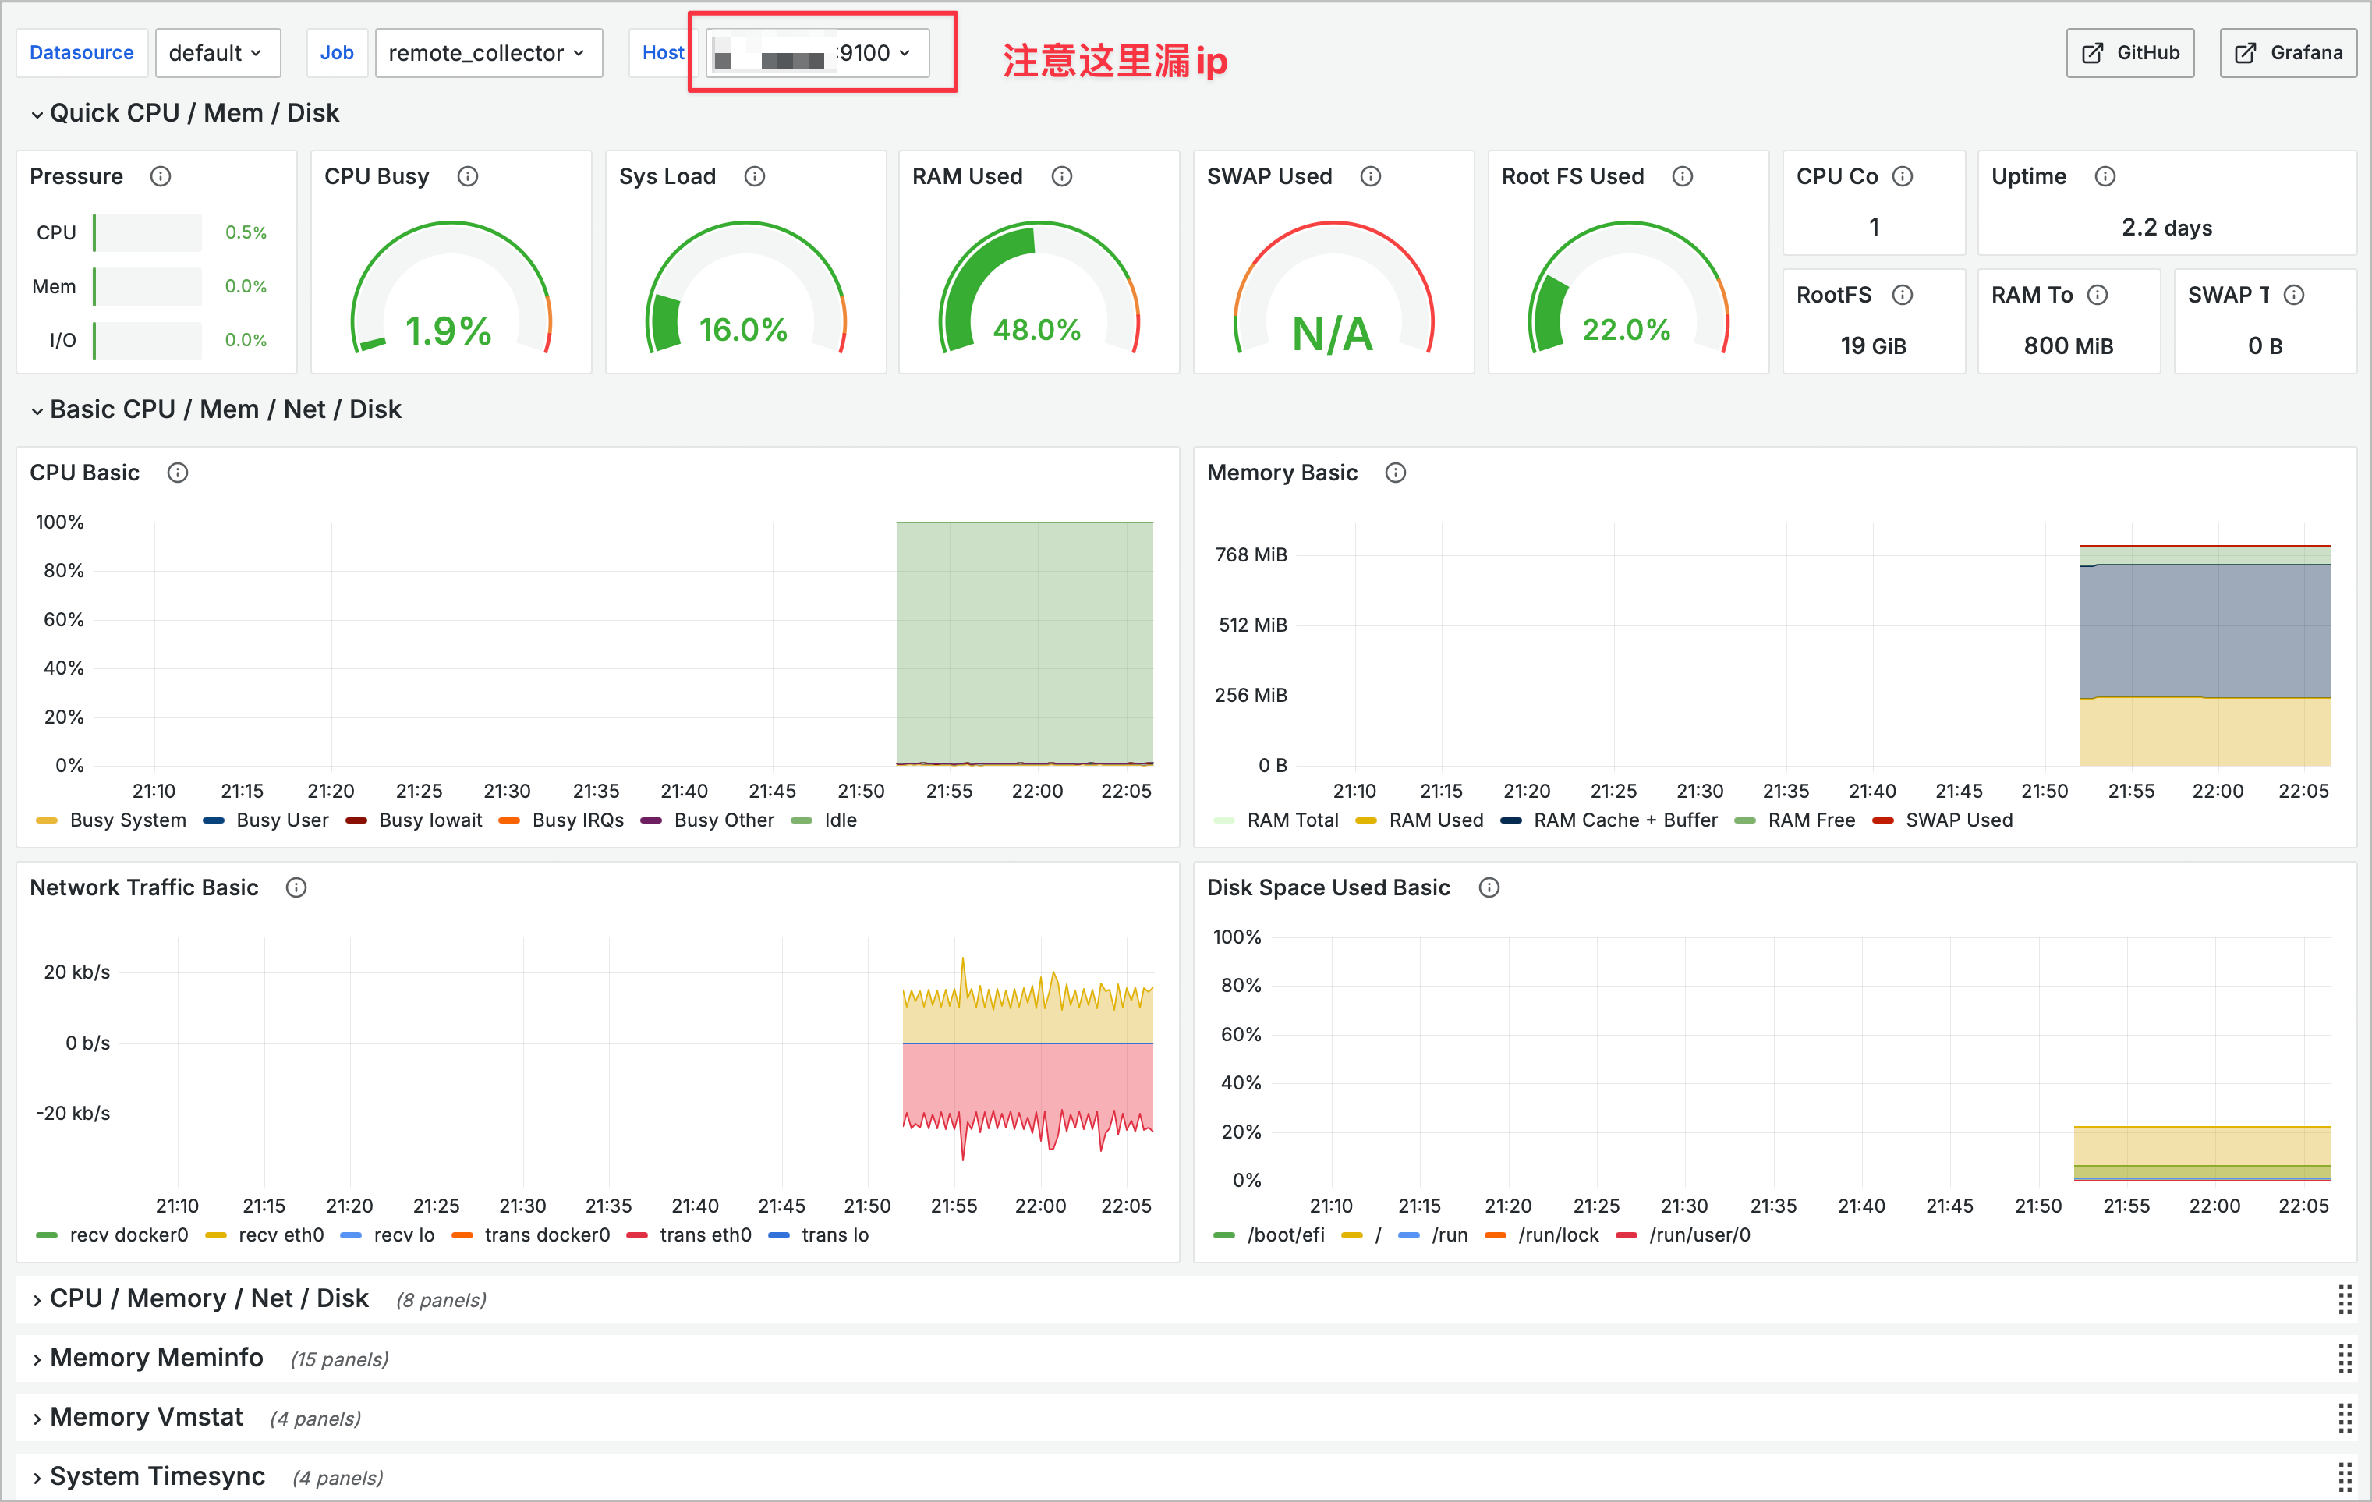Toggle the Busy Other legend series
Screen dimensions: 2372x1502
(x=723, y=820)
